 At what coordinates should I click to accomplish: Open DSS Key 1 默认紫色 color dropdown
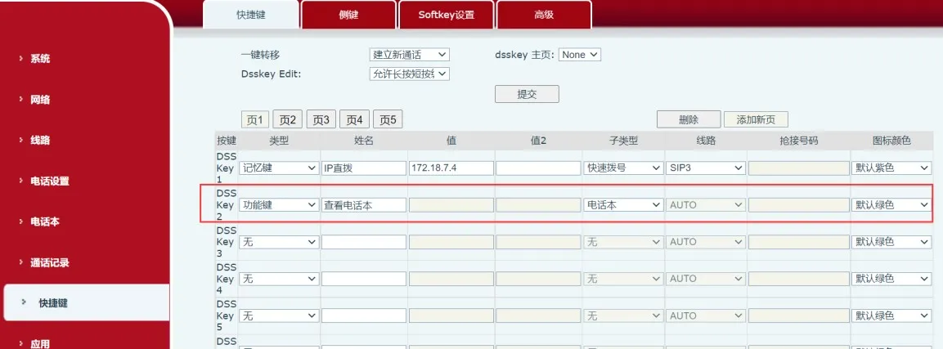pyautogui.click(x=891, y=168)
